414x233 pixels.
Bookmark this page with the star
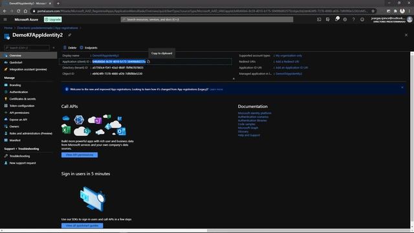click(373, 11)
